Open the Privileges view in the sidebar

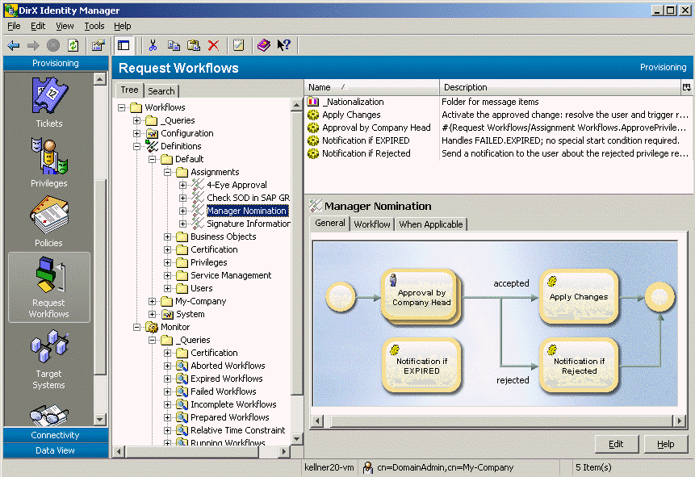[48, 161]
